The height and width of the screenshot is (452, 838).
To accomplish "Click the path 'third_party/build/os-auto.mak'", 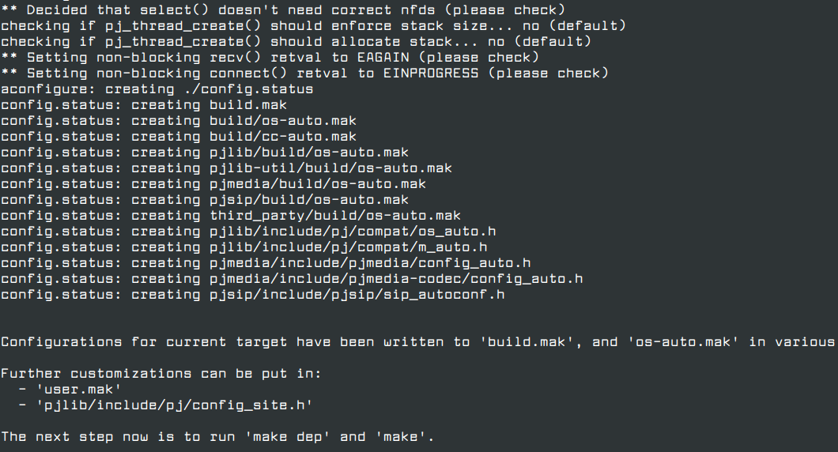I will pos(335,215).
